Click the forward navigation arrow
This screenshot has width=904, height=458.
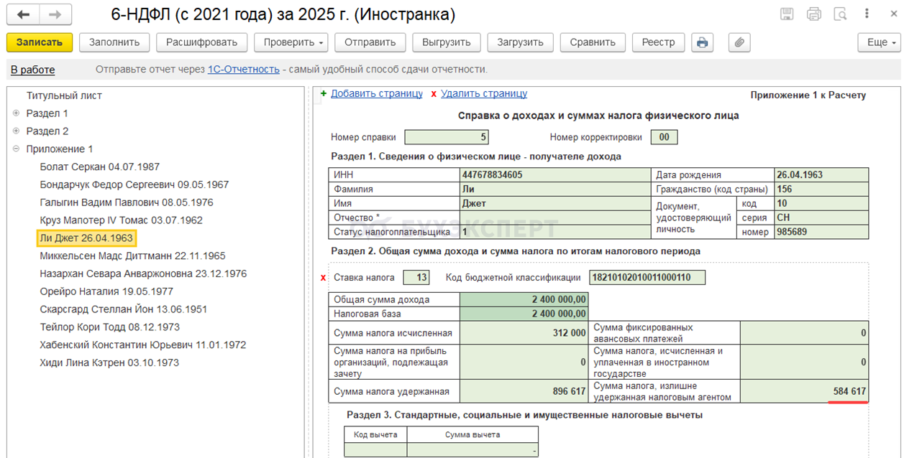pyautogui.click(x=55, y=14)
